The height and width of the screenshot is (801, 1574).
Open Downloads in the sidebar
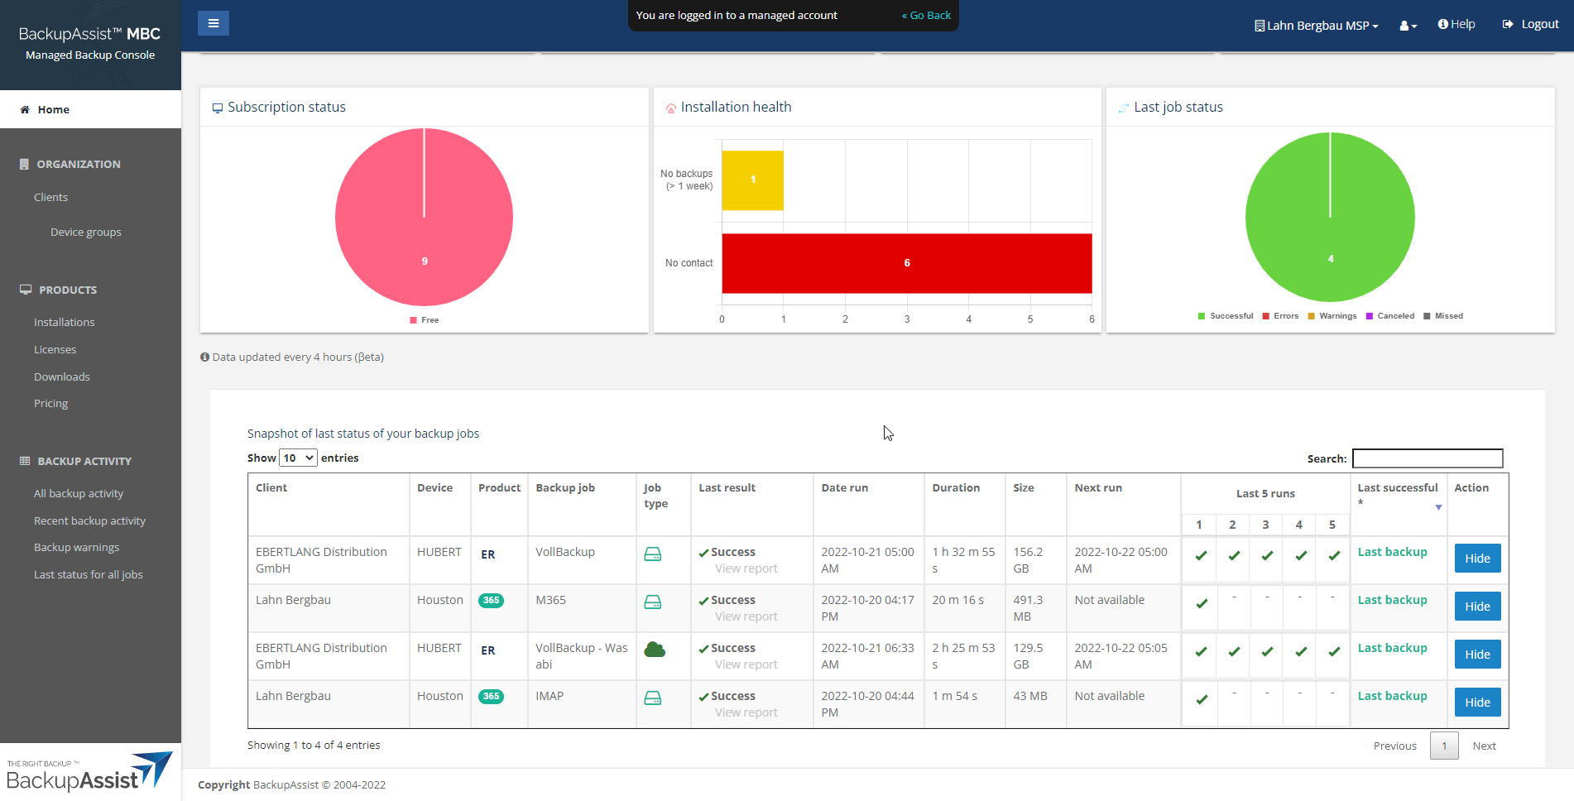(x=61, y=377)
